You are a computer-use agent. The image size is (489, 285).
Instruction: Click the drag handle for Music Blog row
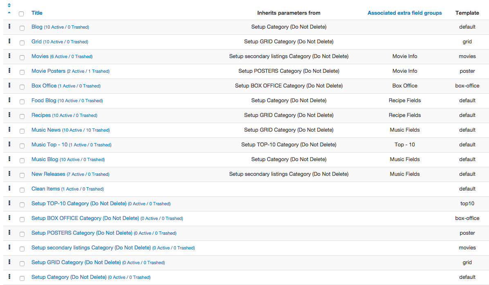pyautogui.click(x=9, y=159)
